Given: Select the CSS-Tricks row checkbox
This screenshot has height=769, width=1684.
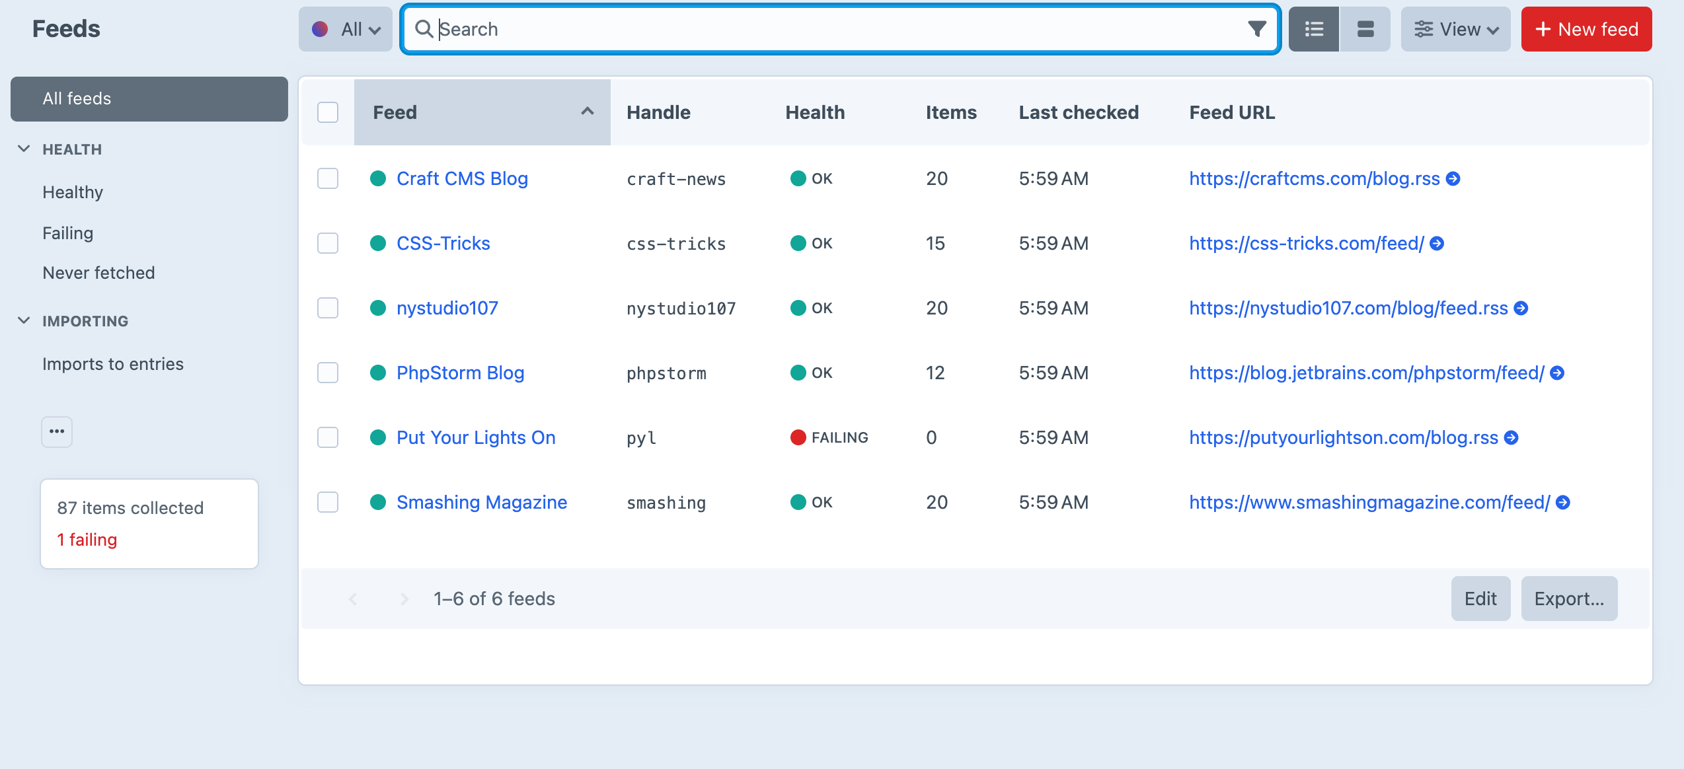Looking at the screenshot, I should click(x=328, y=243).
